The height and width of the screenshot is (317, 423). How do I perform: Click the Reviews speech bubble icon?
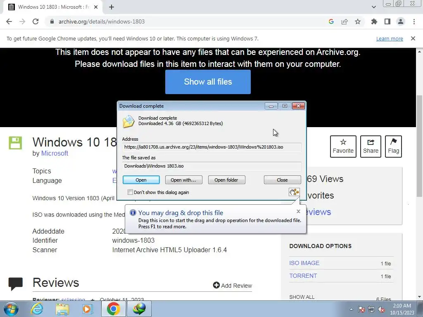tap(15, 284)
